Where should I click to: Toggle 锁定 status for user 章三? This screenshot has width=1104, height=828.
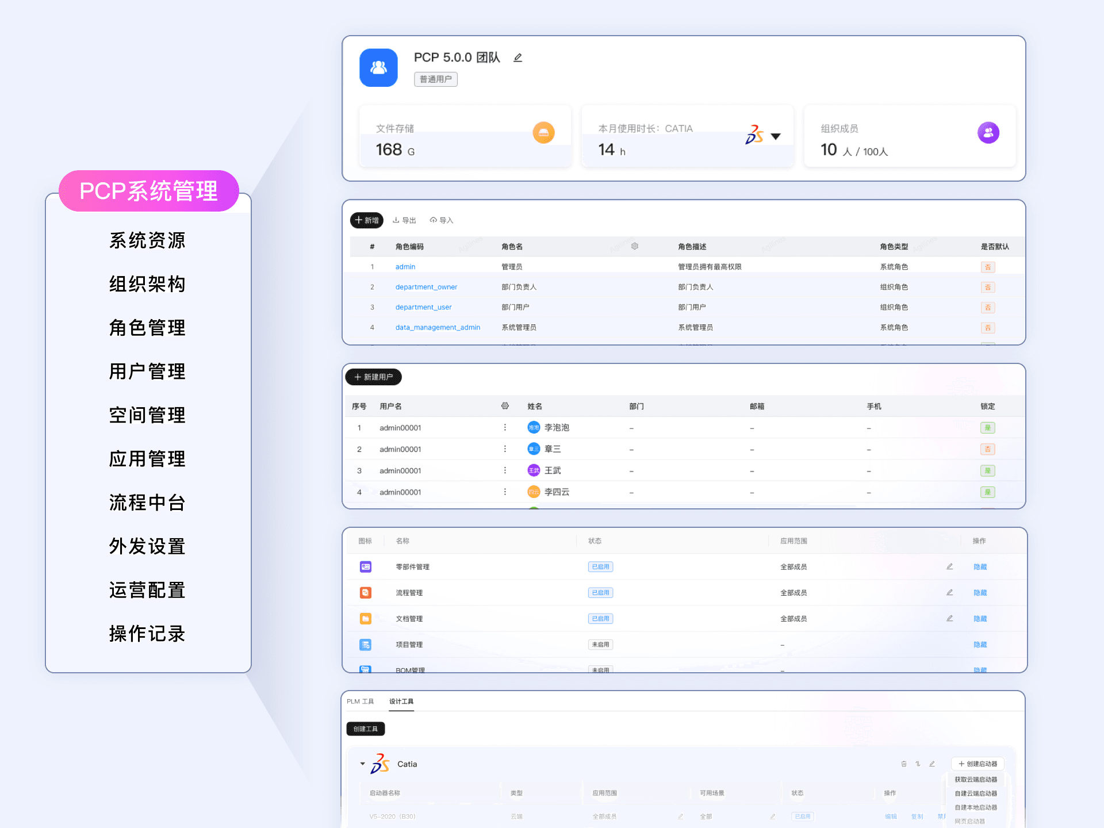(987, 449)
